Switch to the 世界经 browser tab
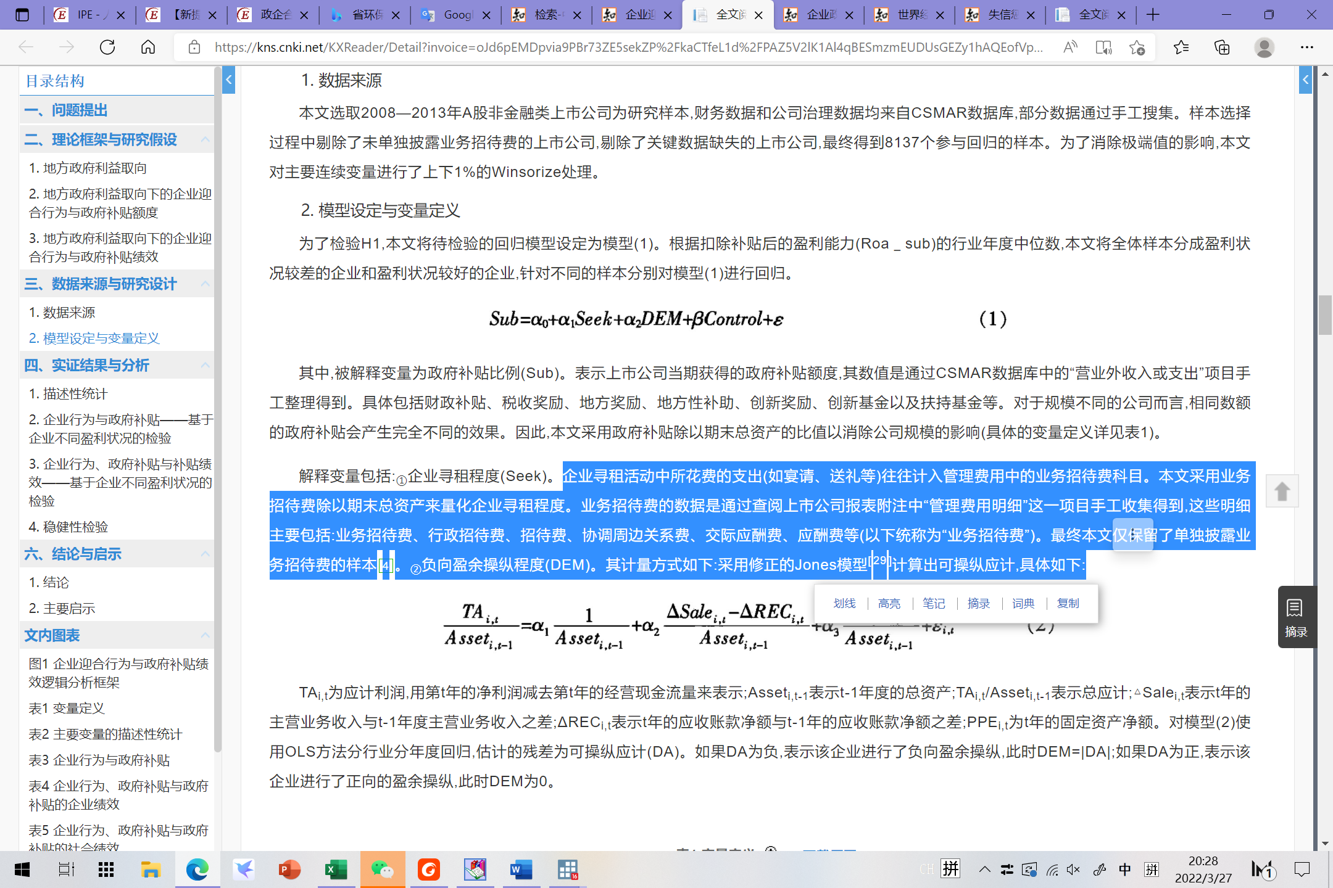 (x=908, y=15)
